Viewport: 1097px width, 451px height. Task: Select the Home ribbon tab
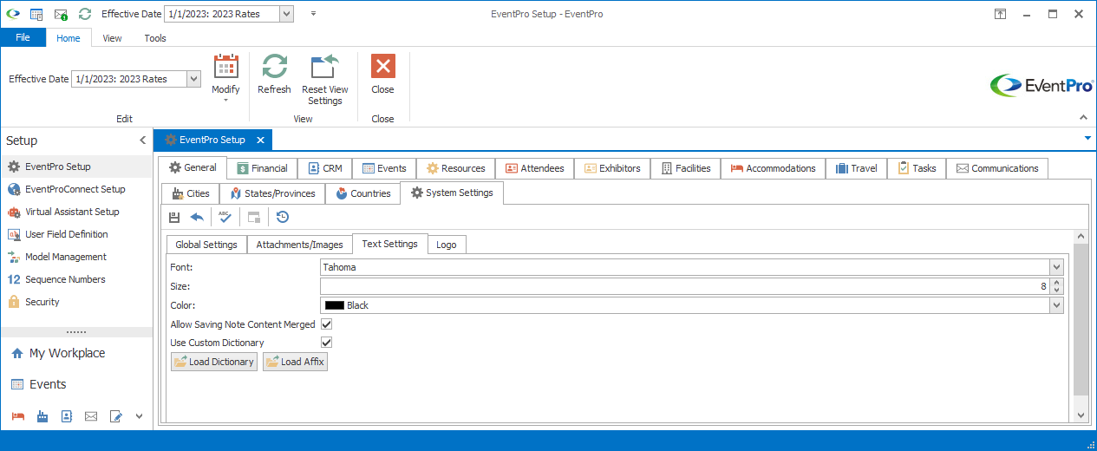[69, 38]
